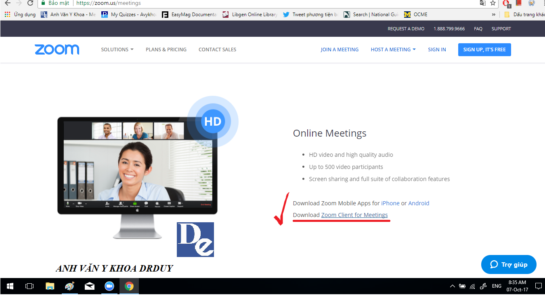Open Libgen Online Library bookmark
Image resolution: width=545 pixels, height=295 pixels.
(250, 15)
